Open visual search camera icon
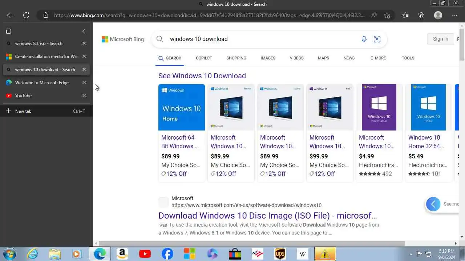Image resolution: width=465 pixels, height=261 pixels. [x=377, y=39]
